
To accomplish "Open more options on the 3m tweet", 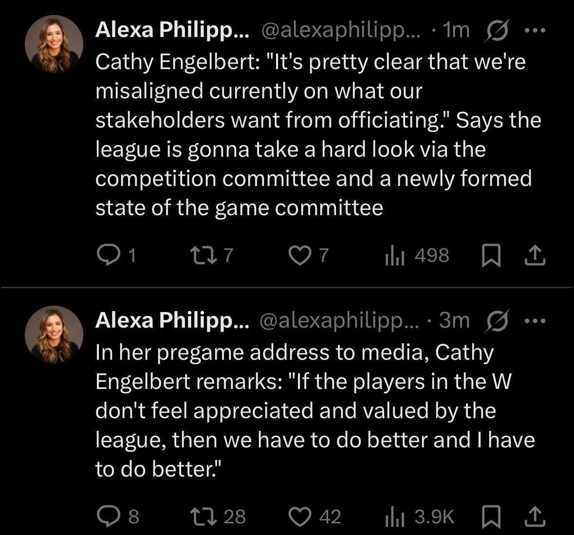I will [535, 320].
